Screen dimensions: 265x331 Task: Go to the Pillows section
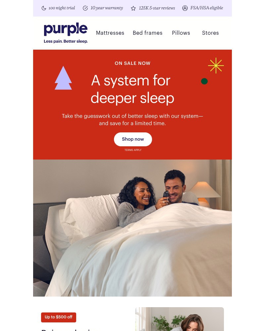[181, 33]
